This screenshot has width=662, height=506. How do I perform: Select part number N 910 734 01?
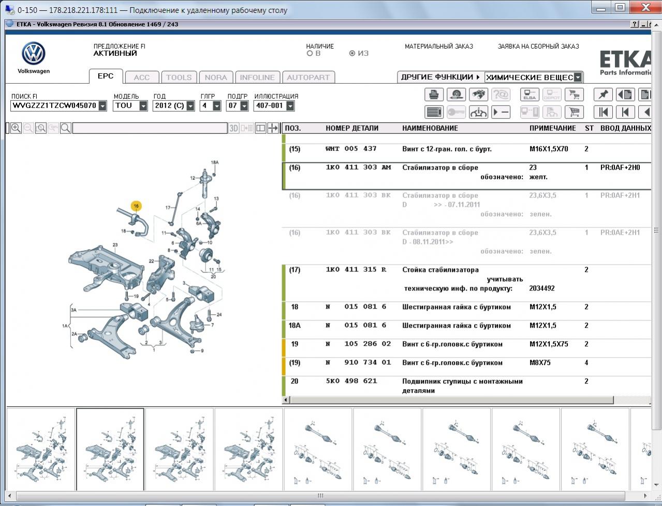pyautogui.click(x=358, y=363)
